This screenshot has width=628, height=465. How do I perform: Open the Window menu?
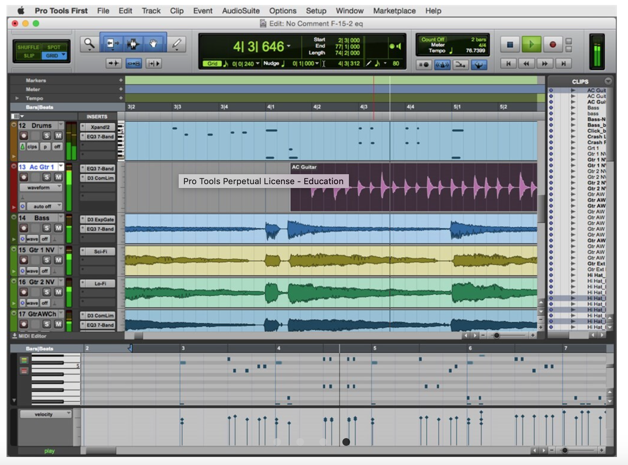350,11
